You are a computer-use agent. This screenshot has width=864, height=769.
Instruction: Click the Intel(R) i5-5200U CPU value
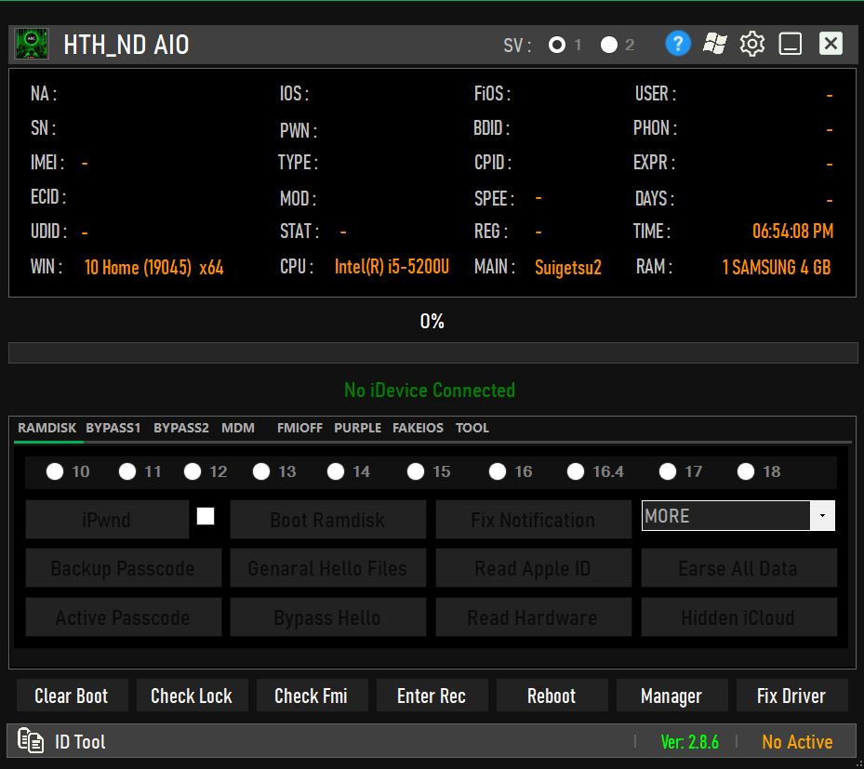[392, 267]
